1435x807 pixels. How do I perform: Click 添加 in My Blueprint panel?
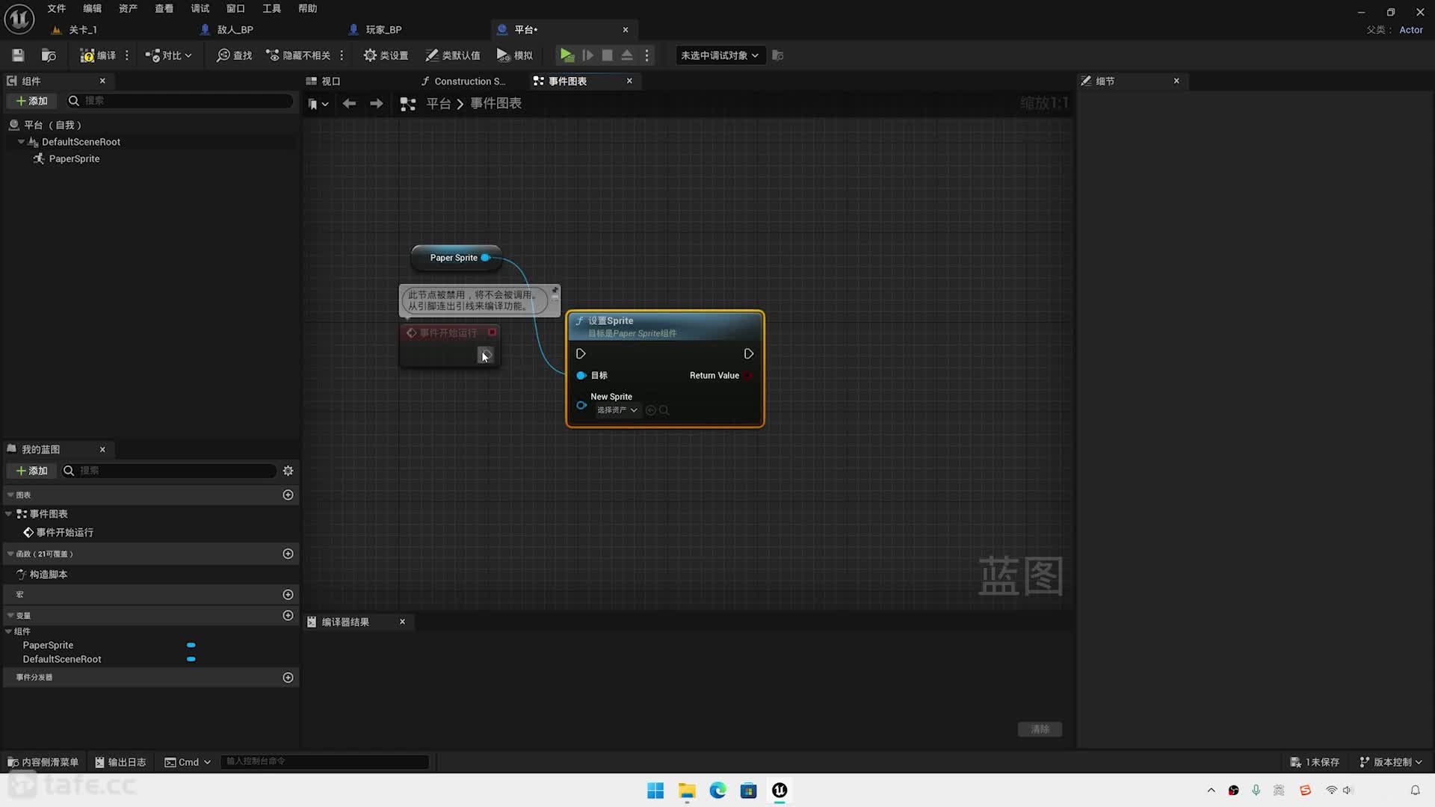32,471
